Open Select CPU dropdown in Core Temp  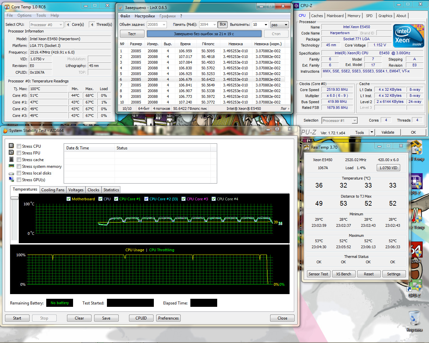tap(46, 24)
